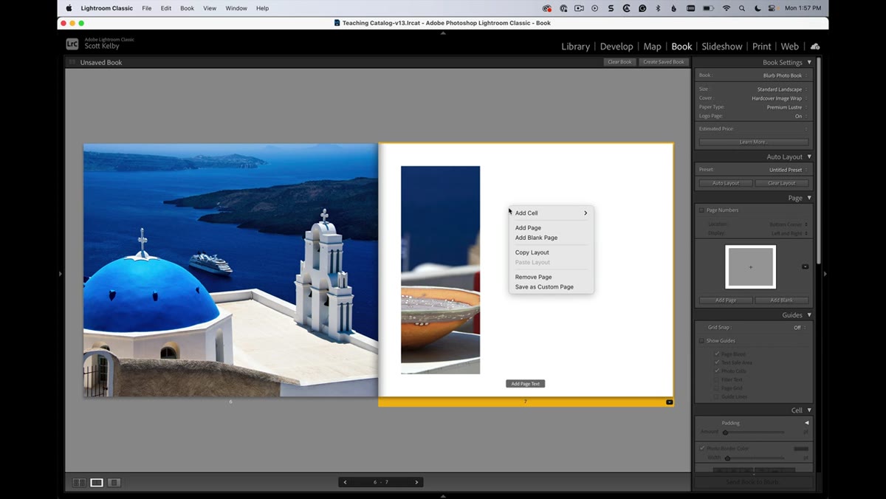
Task: Open Photo Border Color swatch
Action: [x=801, y=449]
